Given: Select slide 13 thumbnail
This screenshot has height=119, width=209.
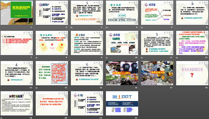Looking at the screenshot, I should [x=17, y=73].
